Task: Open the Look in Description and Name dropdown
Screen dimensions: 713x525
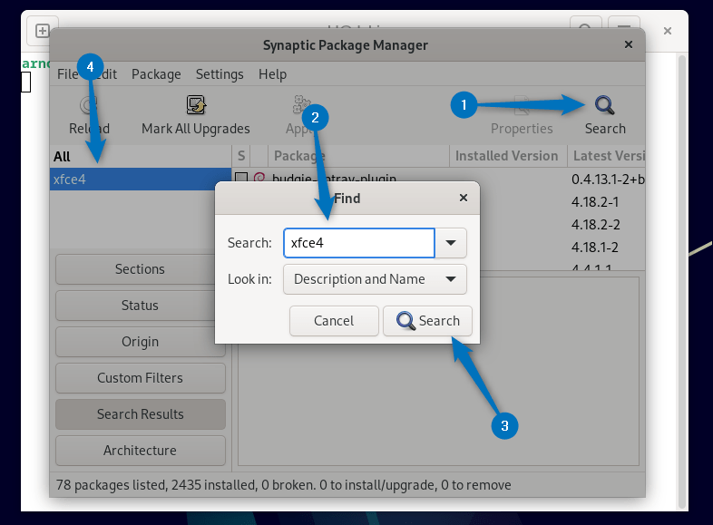Action: (x=375, y=279)
